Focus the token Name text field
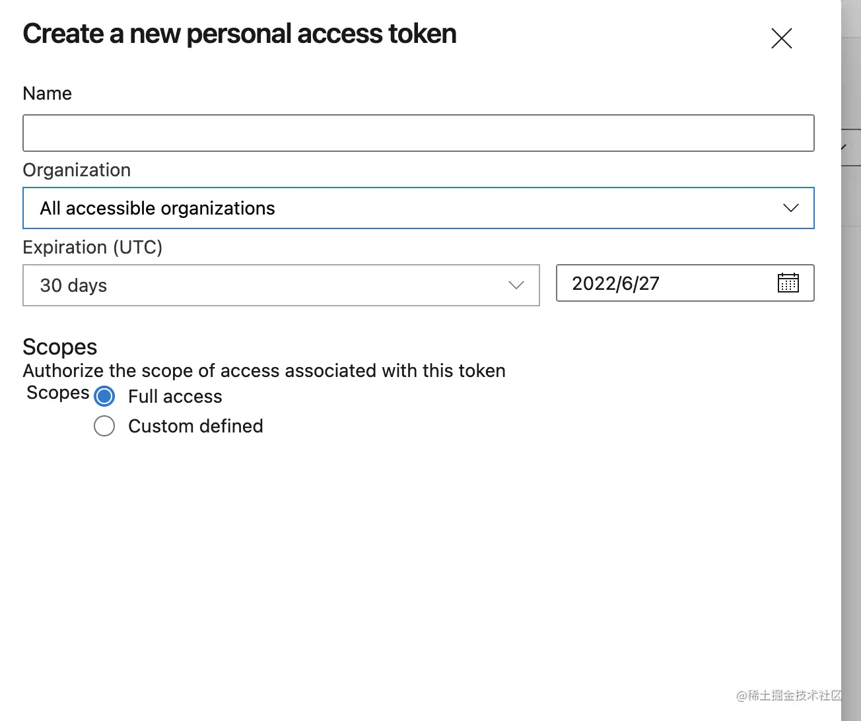Screen dimensions: 861x721 [x=418, y=133]
